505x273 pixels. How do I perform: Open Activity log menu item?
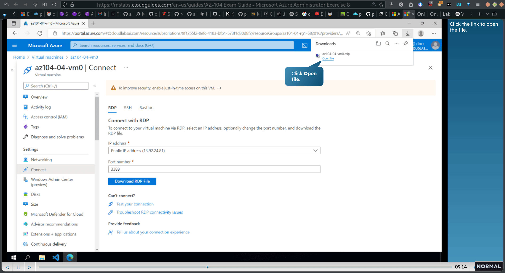tap(41, 107)
